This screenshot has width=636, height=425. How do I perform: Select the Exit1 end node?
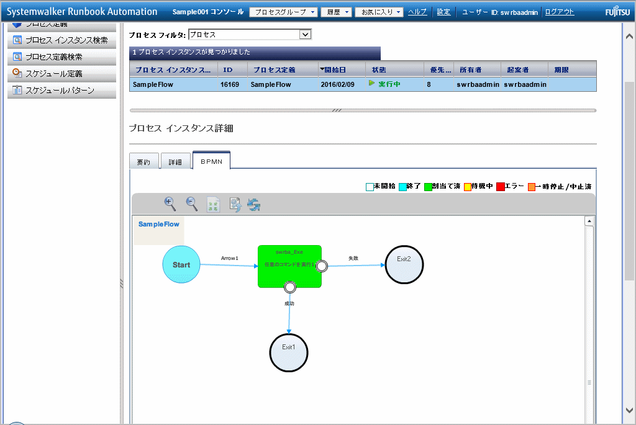[x=289, y=352]
